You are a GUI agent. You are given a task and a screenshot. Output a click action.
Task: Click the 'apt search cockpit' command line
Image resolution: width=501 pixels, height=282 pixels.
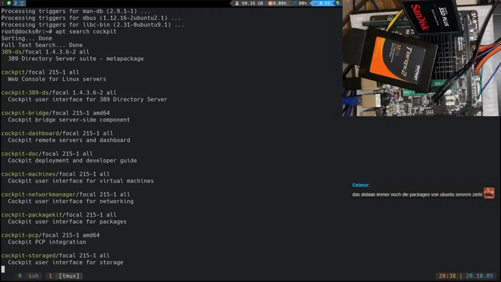pos(59,31)
